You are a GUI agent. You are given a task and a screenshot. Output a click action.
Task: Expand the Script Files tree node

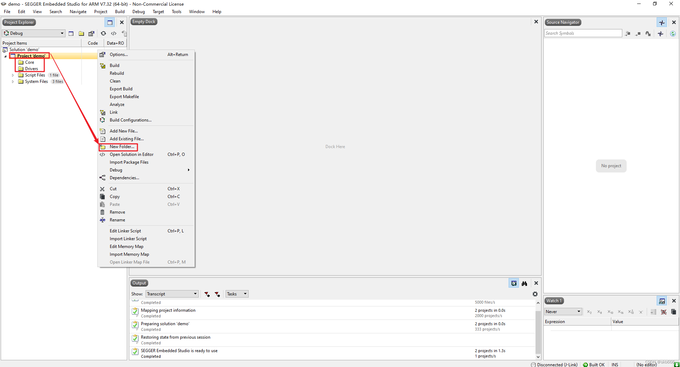[13, 75]
